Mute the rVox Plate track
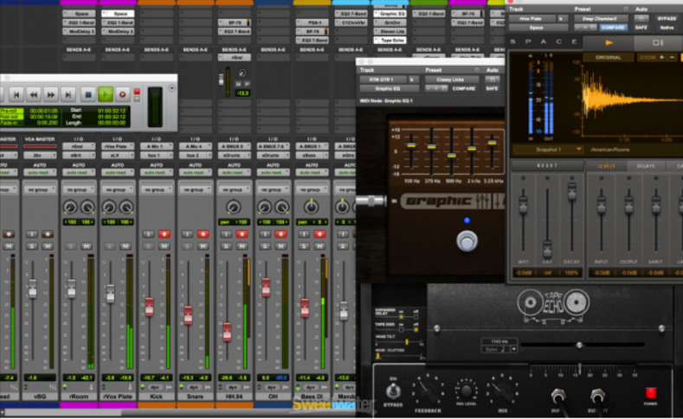This screenshot has width=683, height=419. 126,246
